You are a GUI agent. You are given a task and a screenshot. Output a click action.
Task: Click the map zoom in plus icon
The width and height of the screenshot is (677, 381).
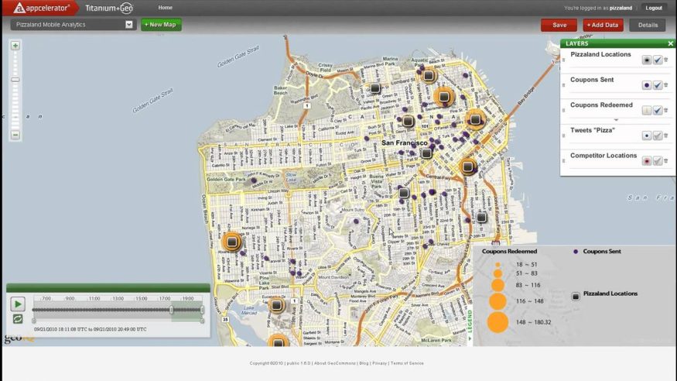point(15,46)
